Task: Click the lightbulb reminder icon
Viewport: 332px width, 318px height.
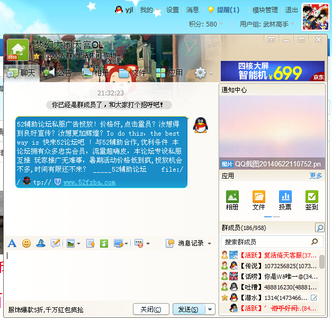Action: tap(211, 10)
